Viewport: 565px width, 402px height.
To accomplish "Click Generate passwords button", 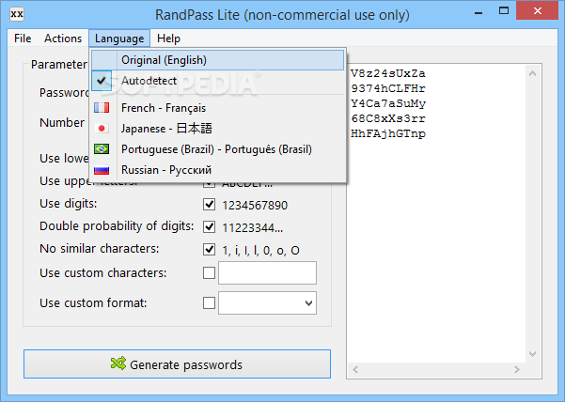I will coord(177,363).
